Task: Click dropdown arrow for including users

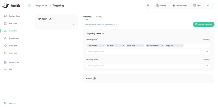Action: click(x=207, y=52)
